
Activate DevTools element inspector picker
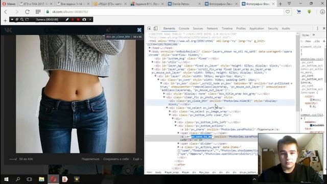pyautogui.click(x=149, y=29)
